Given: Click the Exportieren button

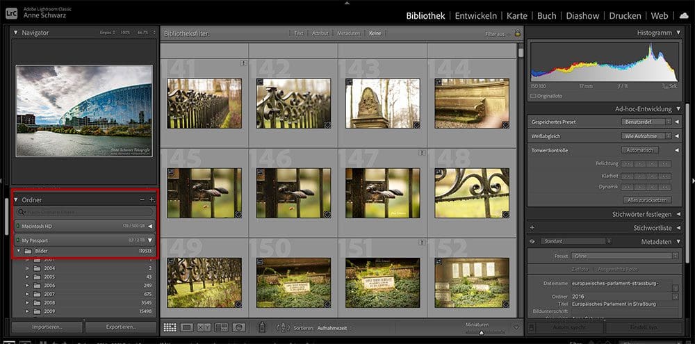Looking at the screenshot, I should point(121,327).
